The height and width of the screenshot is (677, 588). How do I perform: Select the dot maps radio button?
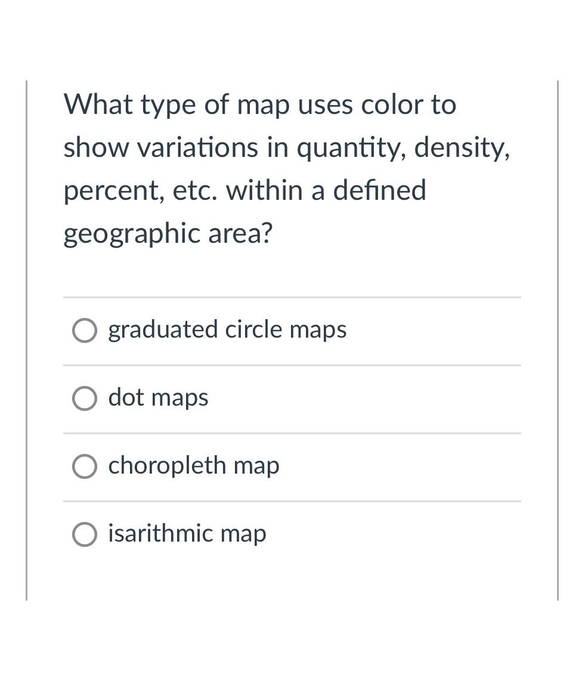click(x=84, y=398)
